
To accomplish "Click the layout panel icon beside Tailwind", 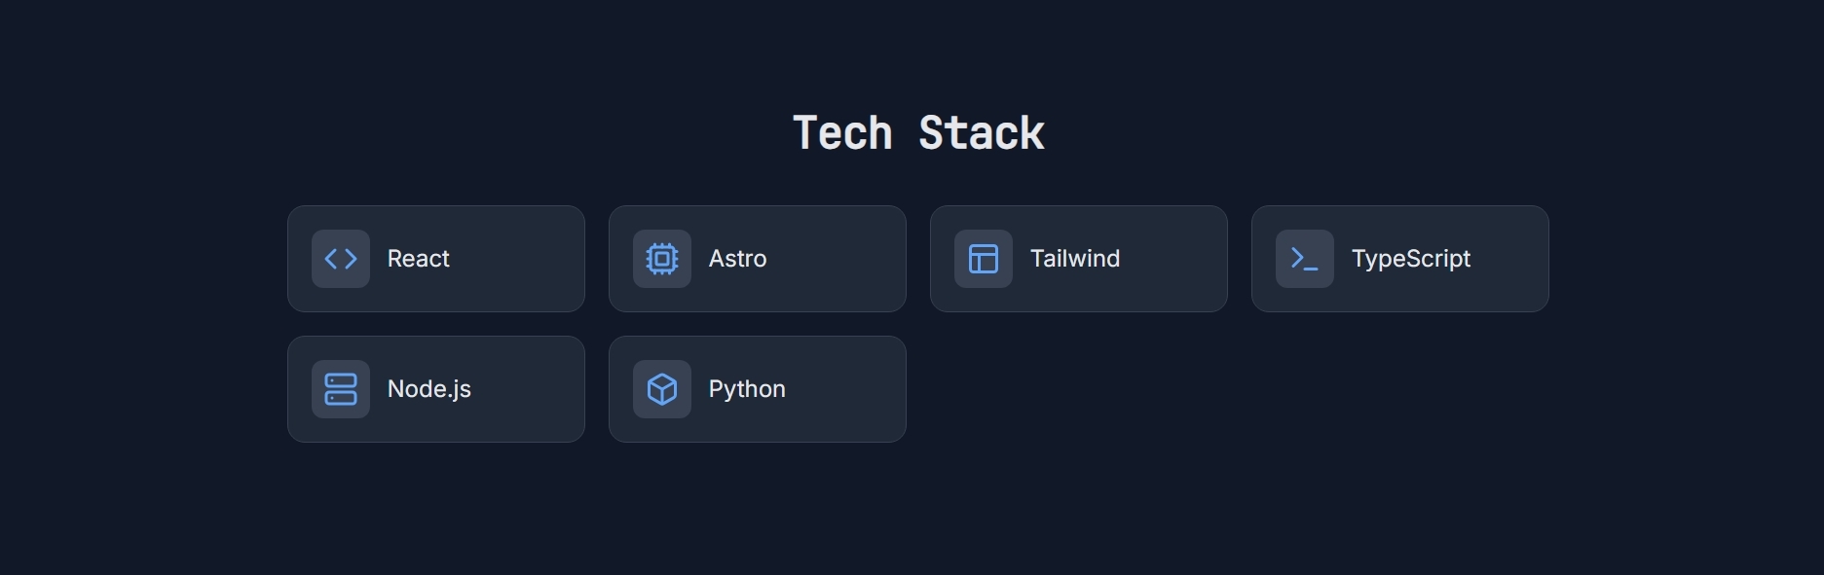I will coord(984,259).
